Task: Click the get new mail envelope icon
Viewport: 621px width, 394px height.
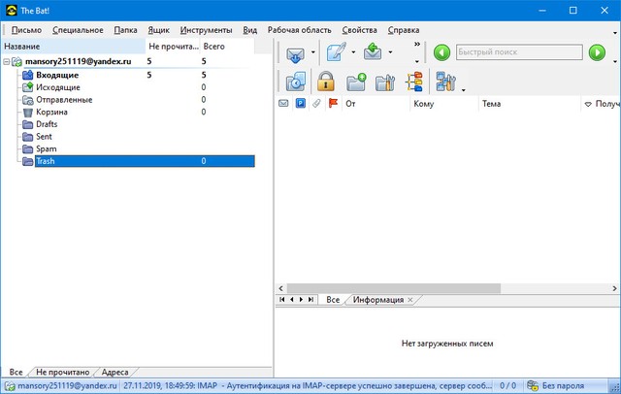Action: pos(296,52)
